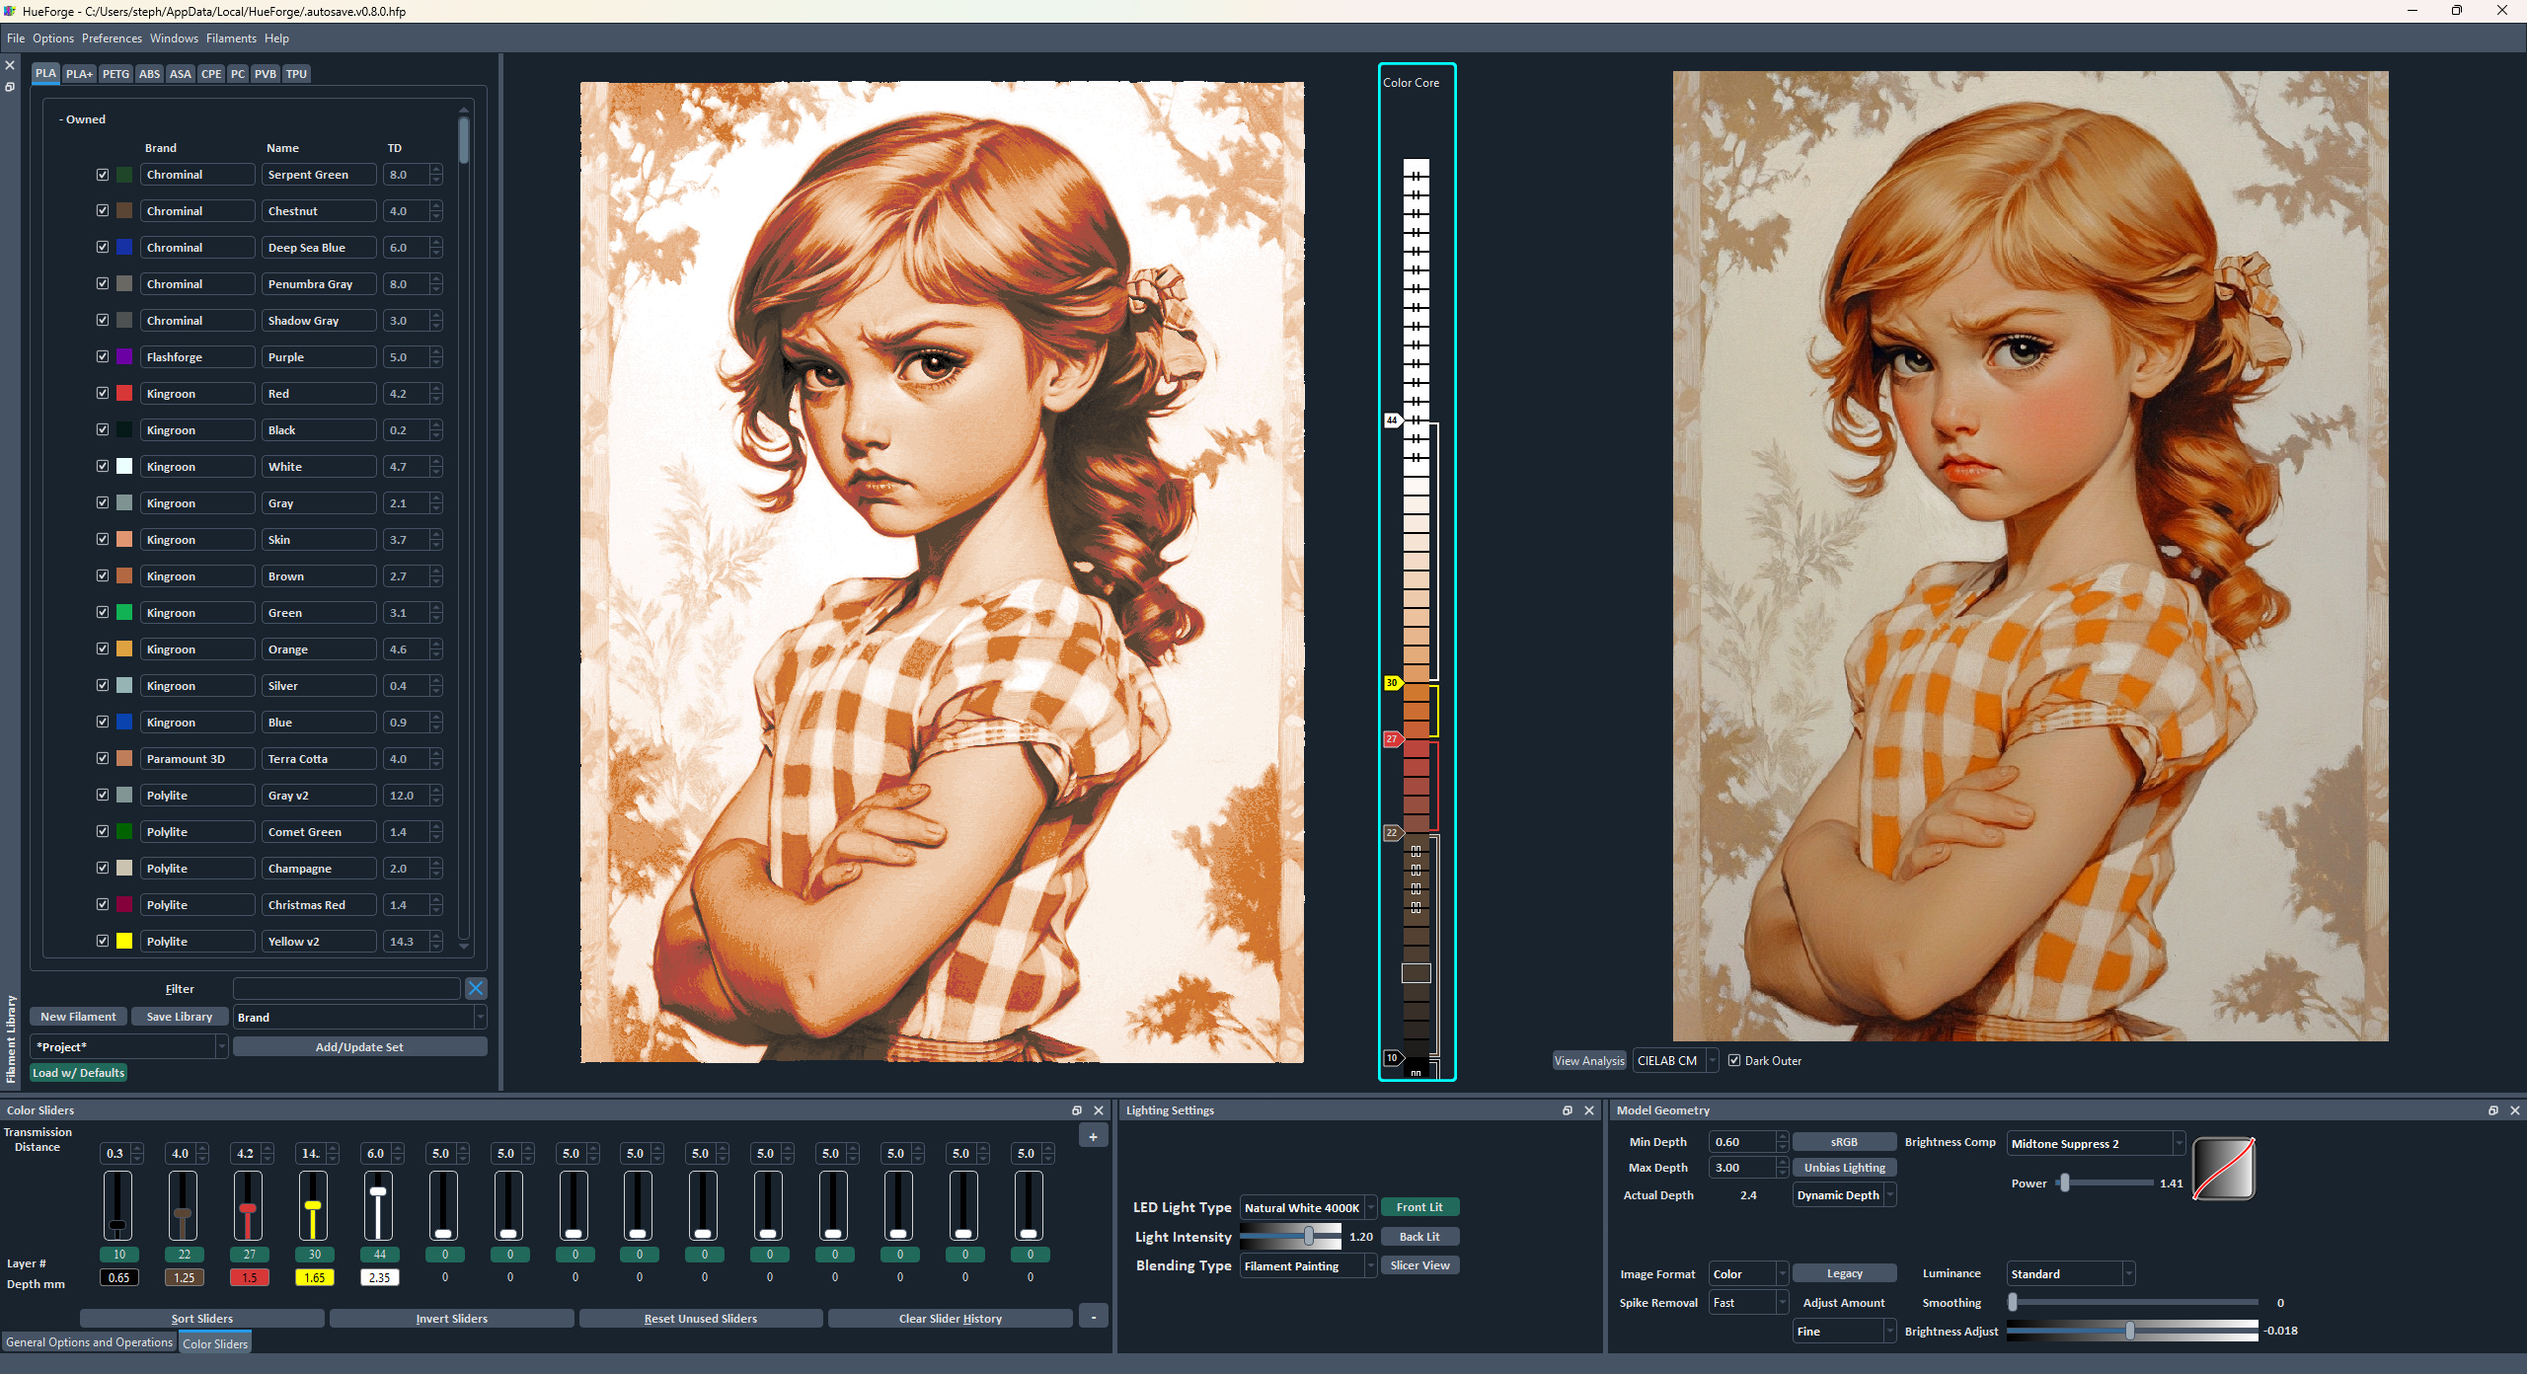
Task: Click the Flashforge Purple color swatch
Action: click(x=124, y=357)
